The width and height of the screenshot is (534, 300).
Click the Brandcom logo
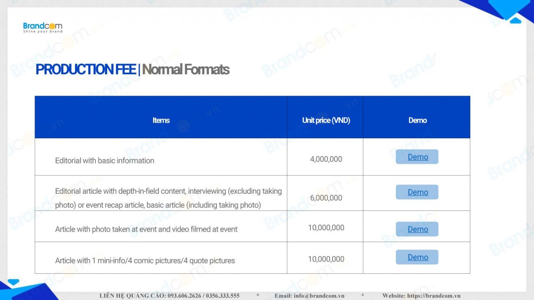43,28
